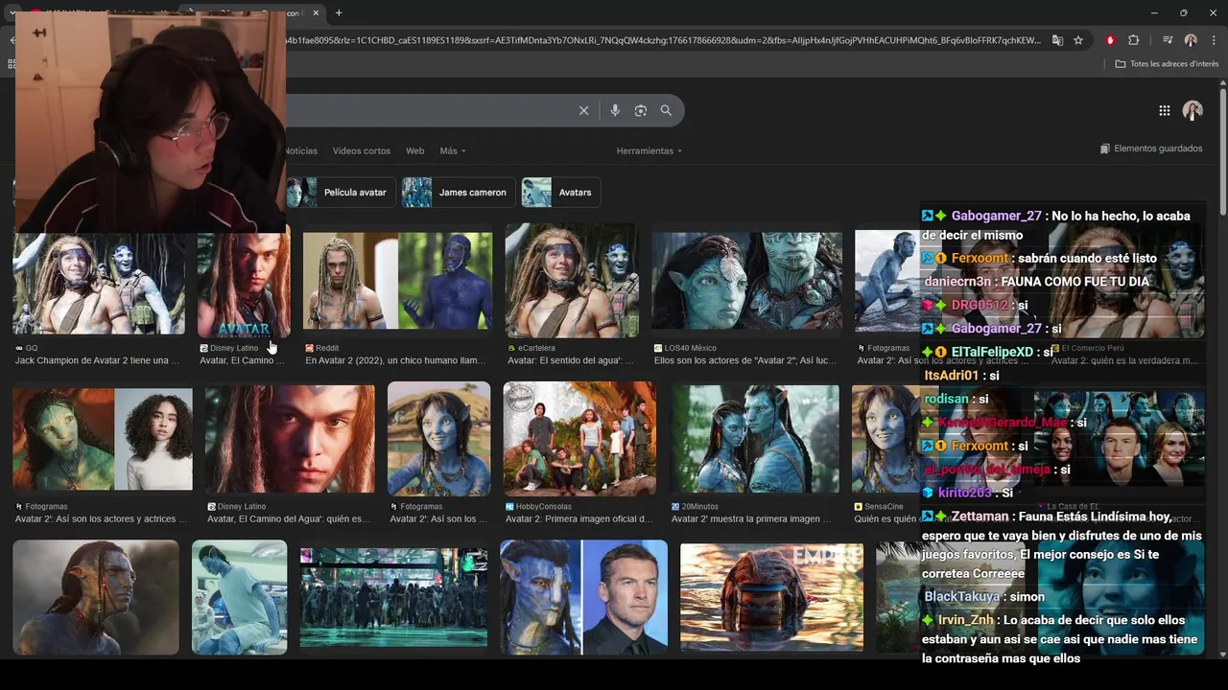Viewport: 1228px width, 690px height.
Task: Switch to the Vídeos cortos tab
Action: [362, 150]
